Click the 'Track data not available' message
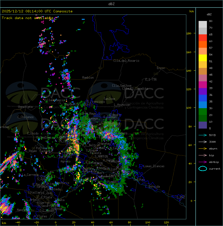The width and height of the screenshot is (223, 226). (28, 18)
